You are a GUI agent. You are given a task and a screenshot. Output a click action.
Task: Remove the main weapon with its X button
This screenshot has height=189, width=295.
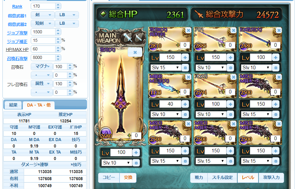pyautogui.click(x=135, y=53)
